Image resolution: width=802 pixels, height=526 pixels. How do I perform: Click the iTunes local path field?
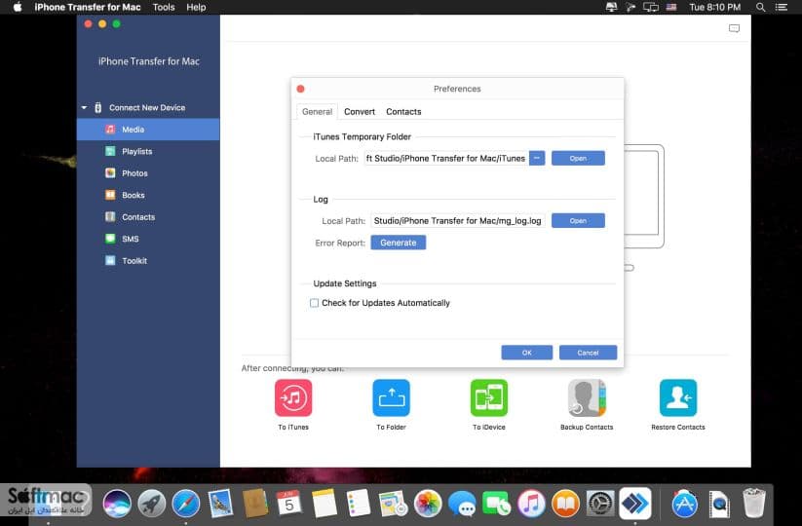click(x=446, y=159)
